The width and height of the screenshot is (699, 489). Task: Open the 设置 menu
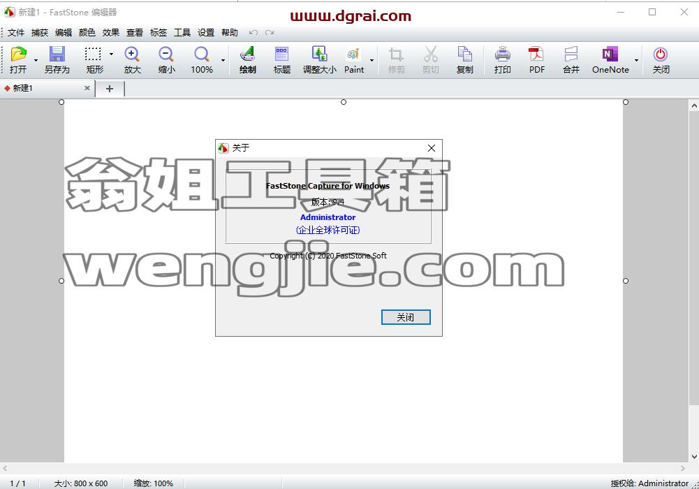[x=206, y=33]
